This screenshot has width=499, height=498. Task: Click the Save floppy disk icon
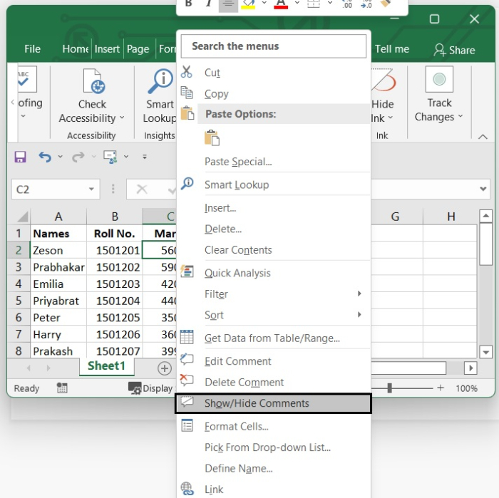point(20,157)
